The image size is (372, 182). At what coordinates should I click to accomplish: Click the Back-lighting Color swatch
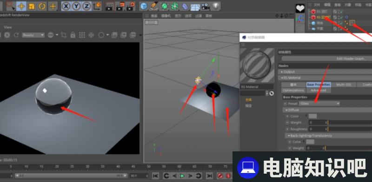click(310, 142)
